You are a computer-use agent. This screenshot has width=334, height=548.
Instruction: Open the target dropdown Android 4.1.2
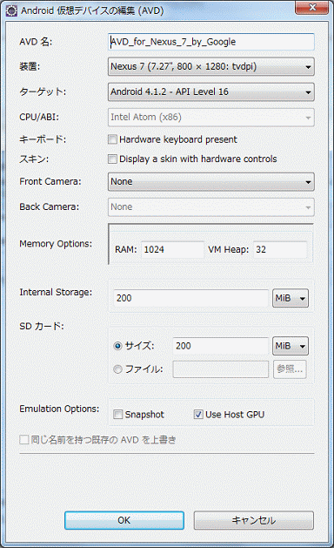click(211, 92)
